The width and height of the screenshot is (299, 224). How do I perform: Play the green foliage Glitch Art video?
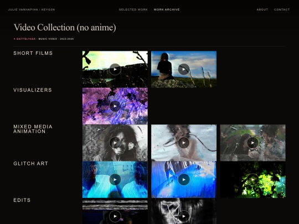point(252,179)
